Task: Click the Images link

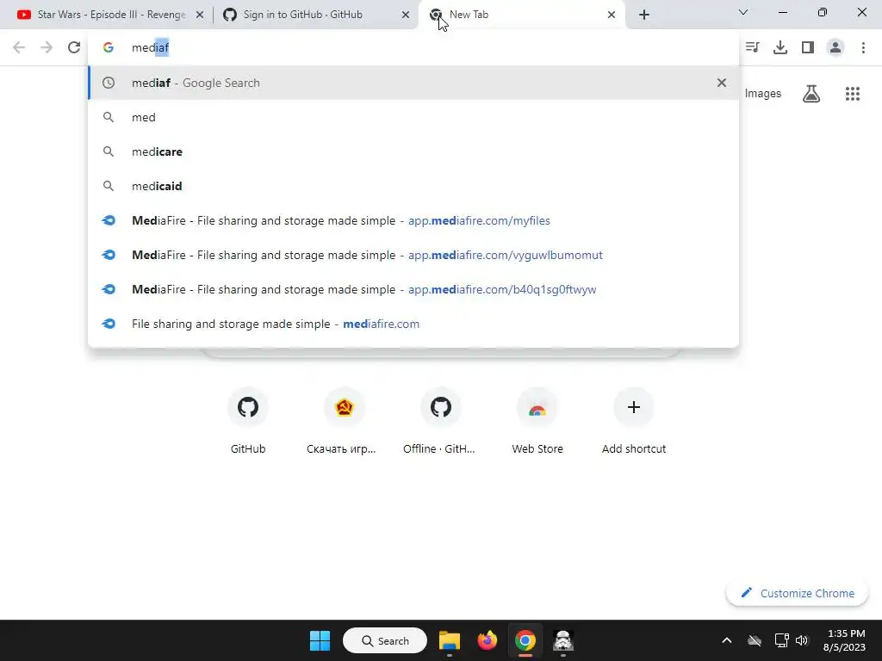Action: pos(763,93)
